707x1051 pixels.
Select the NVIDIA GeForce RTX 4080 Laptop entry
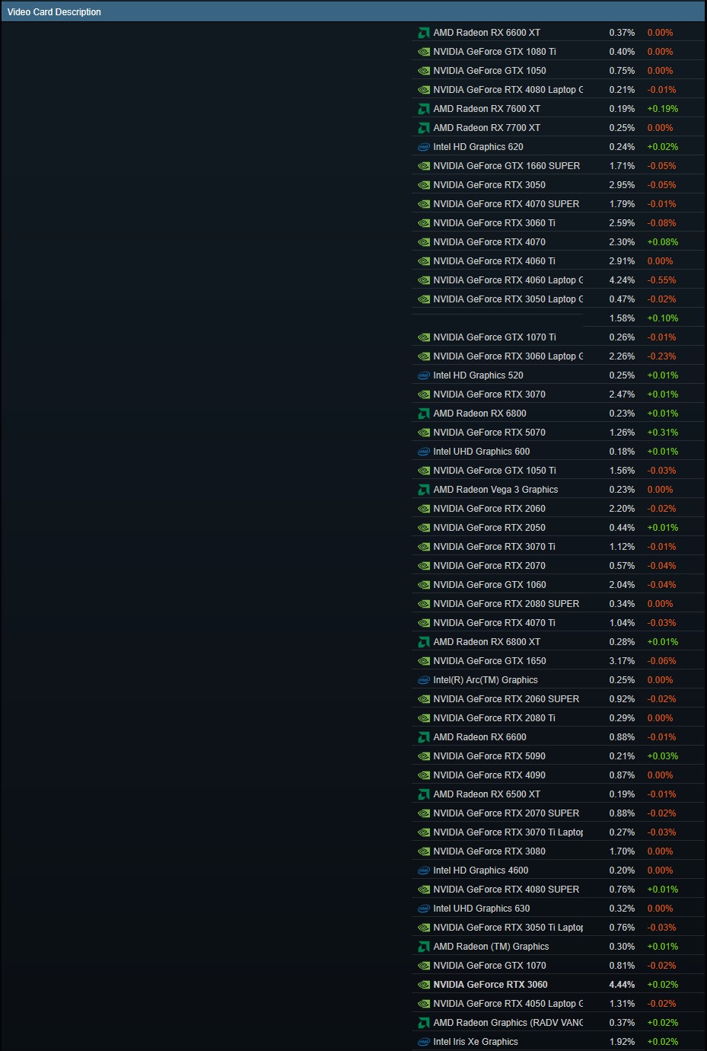click(x=508, y=90)
